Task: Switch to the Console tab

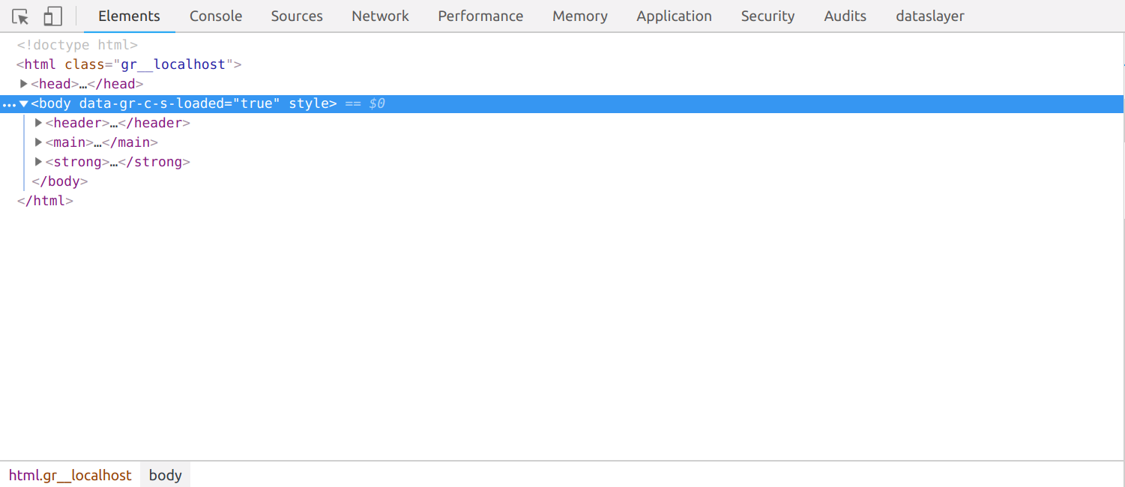Action: point(215,16)
